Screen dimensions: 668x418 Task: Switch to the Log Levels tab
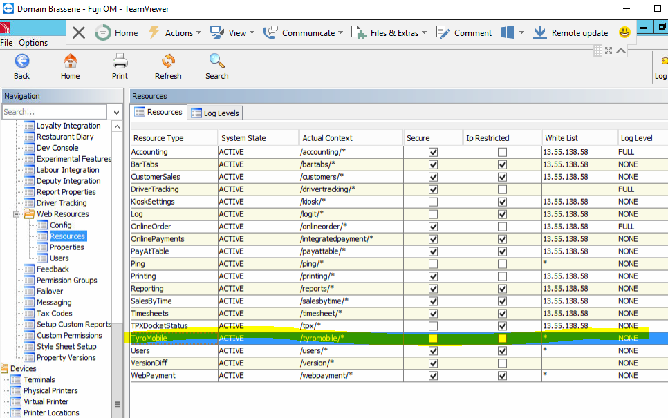[214, 113]
